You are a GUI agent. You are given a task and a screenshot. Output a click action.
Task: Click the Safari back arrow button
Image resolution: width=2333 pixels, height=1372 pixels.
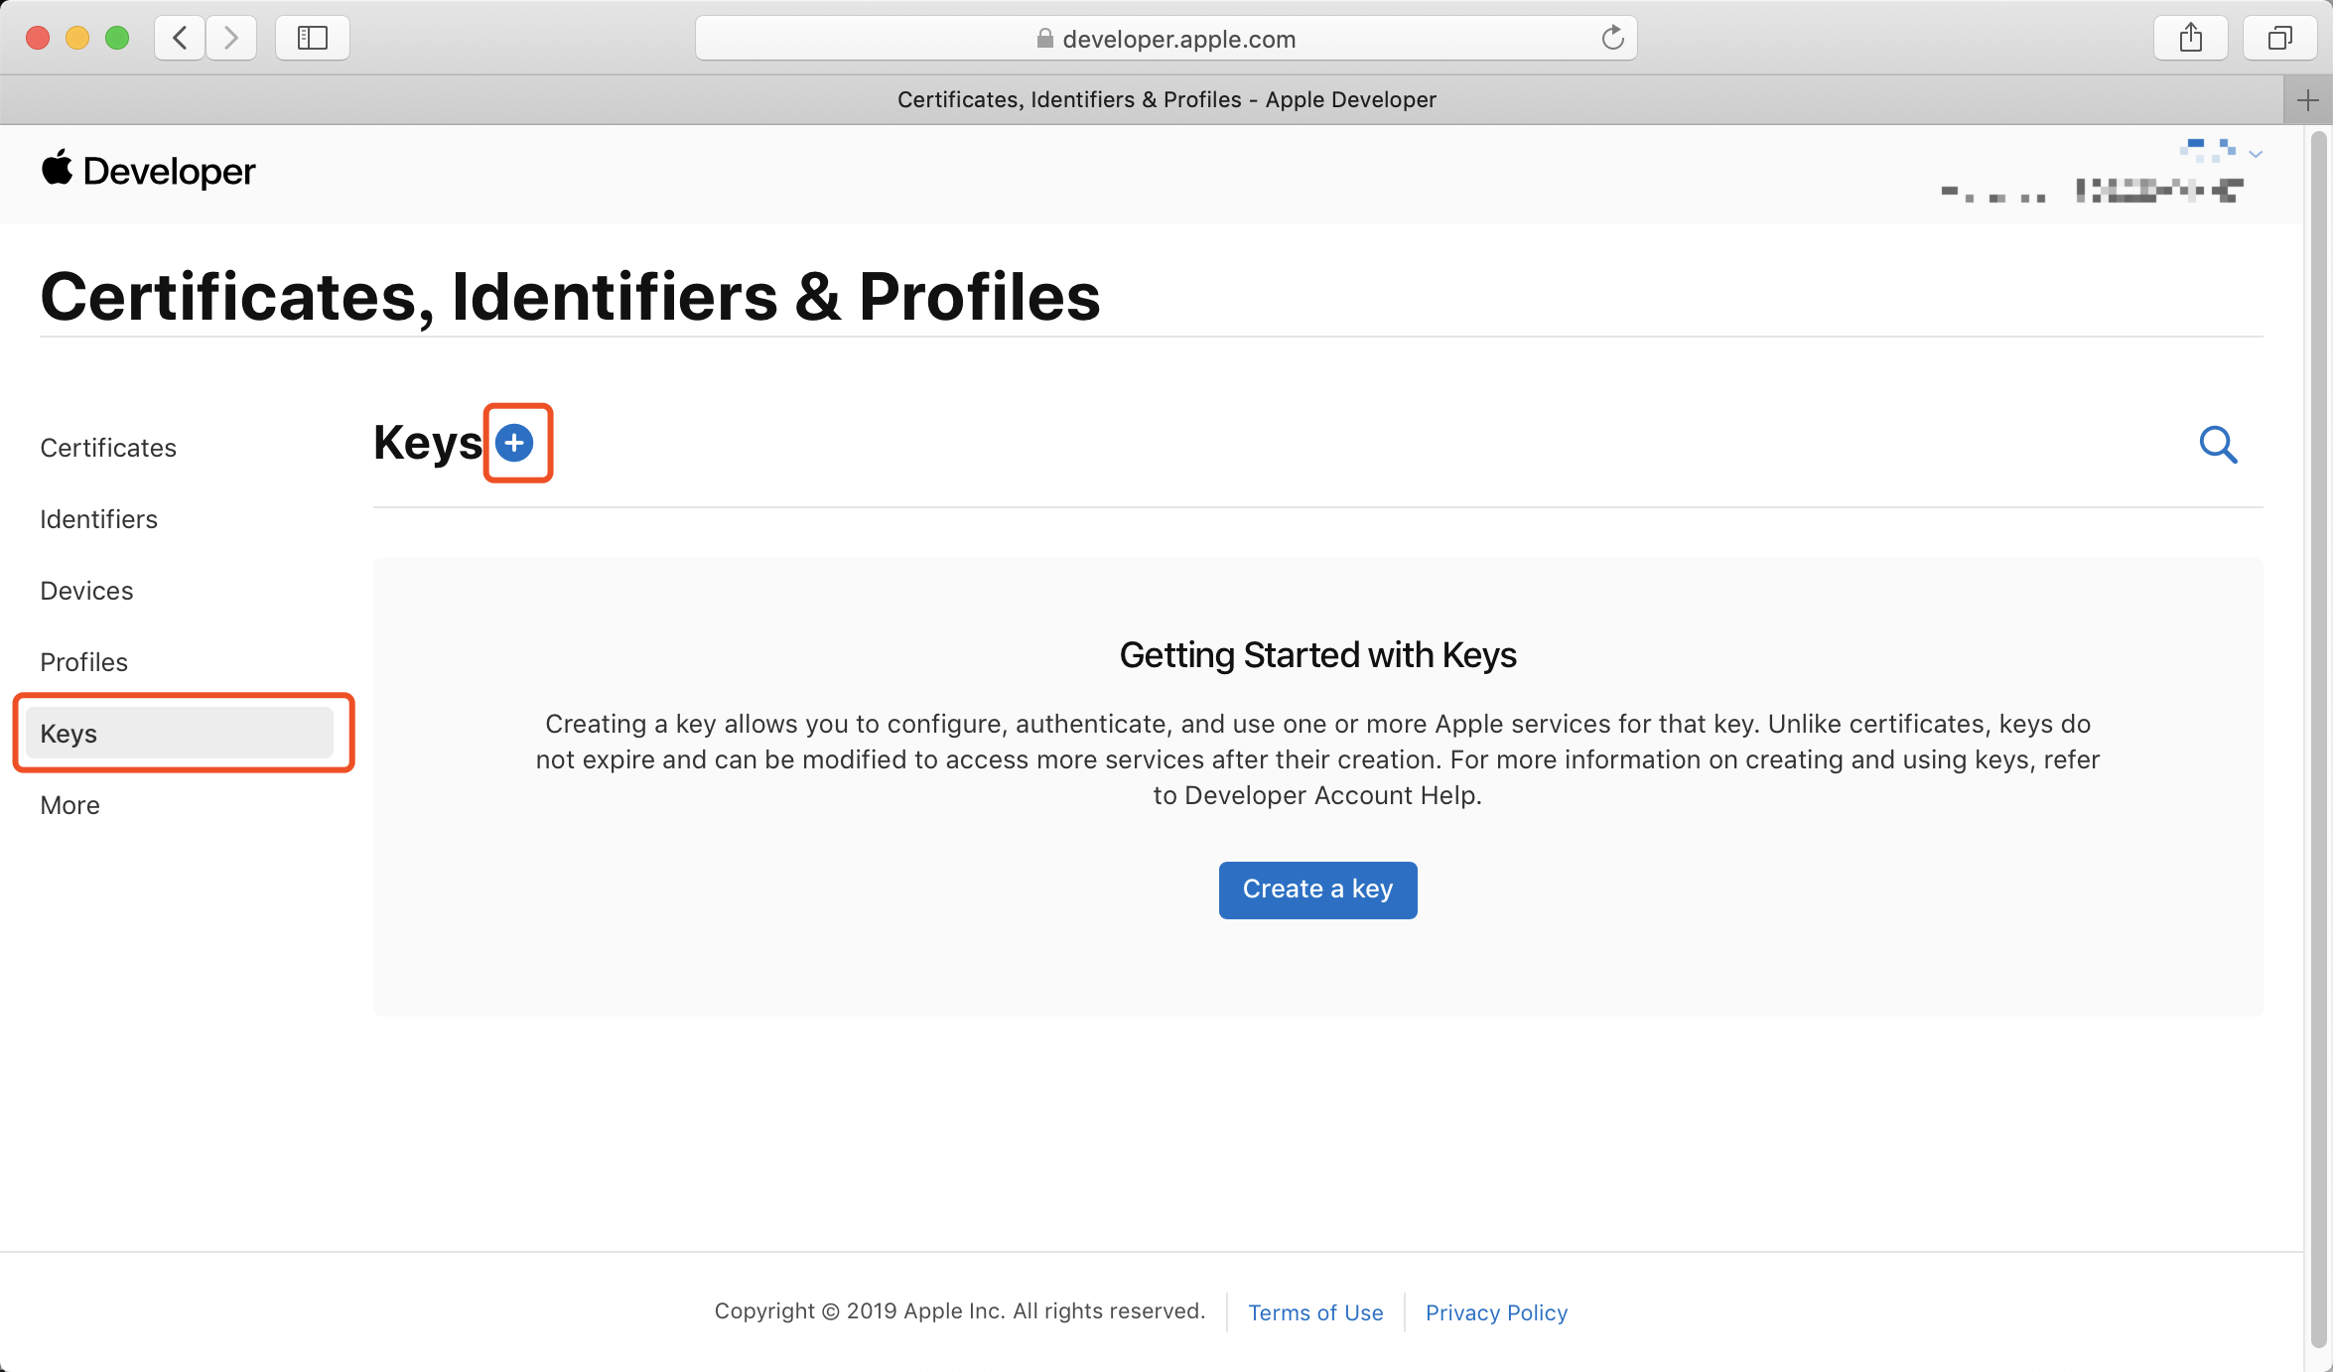click(x=180, y=39)
